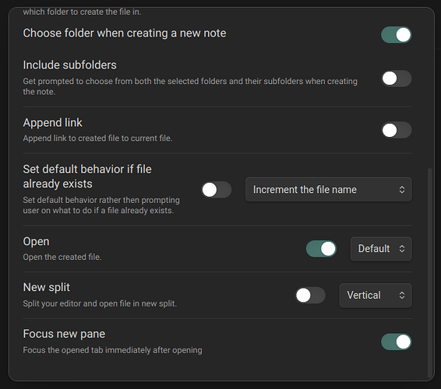
Task: Click 'Append link to created file' description
Action: point(97,138)
